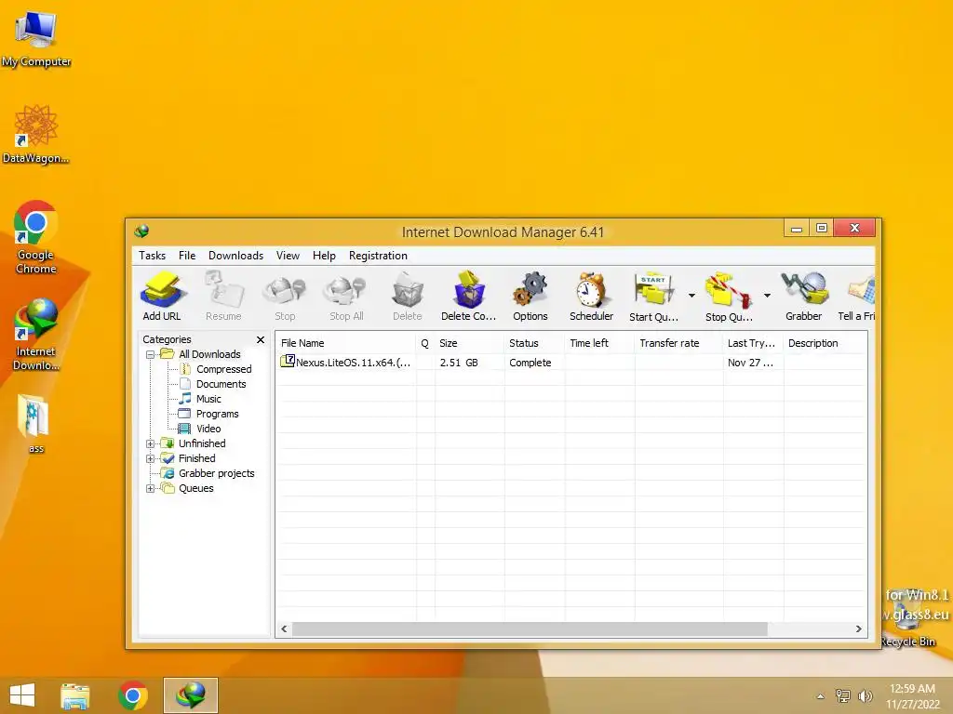Click the horizontal scrollbar right arrow
This screenshot has height=714, width=953.
click(x=859, y=629)
